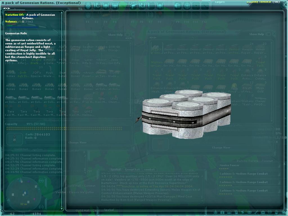Click the character portrait beside Cash

coord(15,139)
